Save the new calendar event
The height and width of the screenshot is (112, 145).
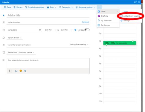7,7
